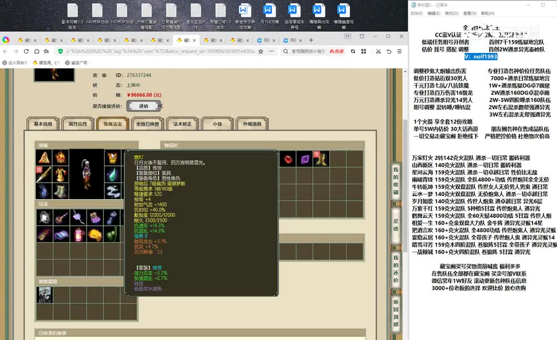557x340 pixels.
Task: Switch to the 装备法宝 tab
Action: click(x=113, y=124)
